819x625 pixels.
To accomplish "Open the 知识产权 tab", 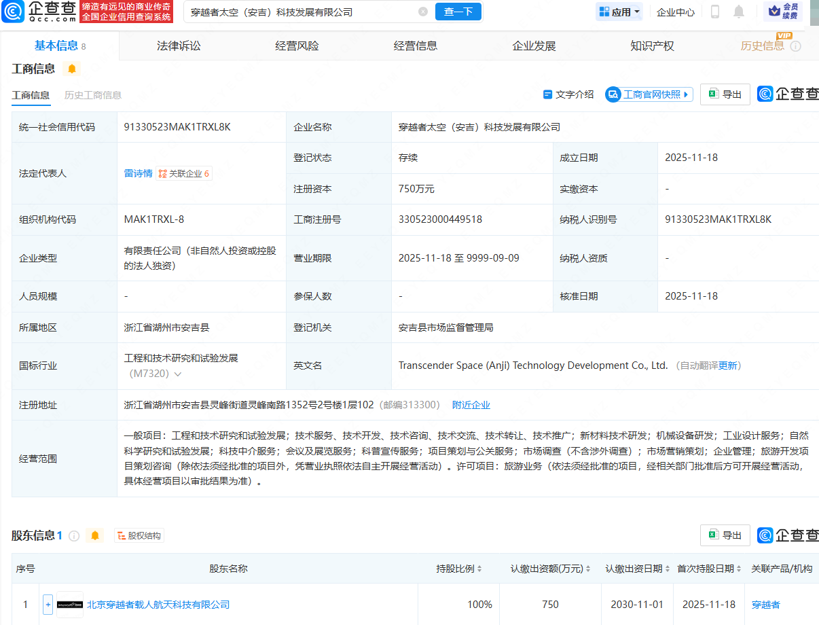I will [652, 46].
